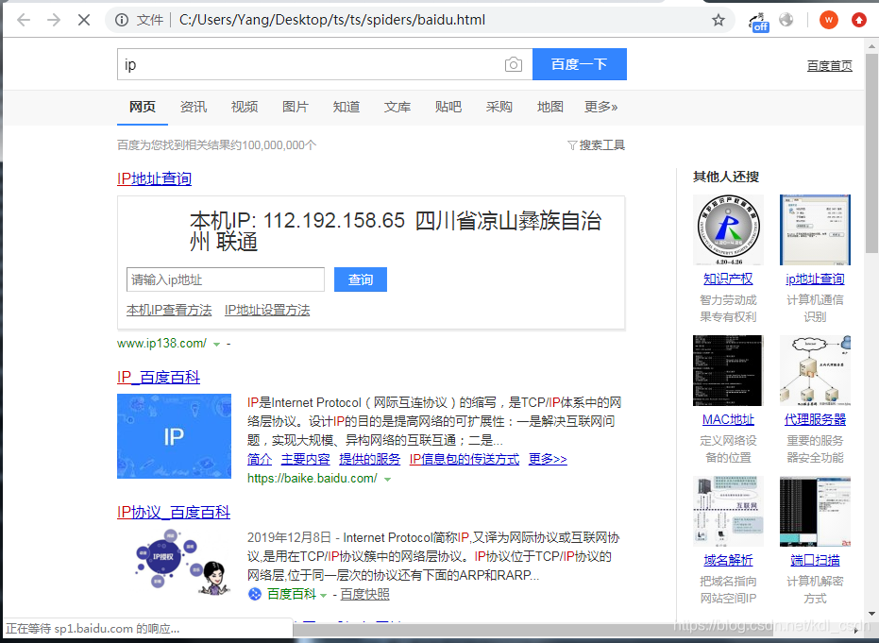879x643 pixels.
Task: Switch to the 地图 tab
Action: tap(549, 107)
